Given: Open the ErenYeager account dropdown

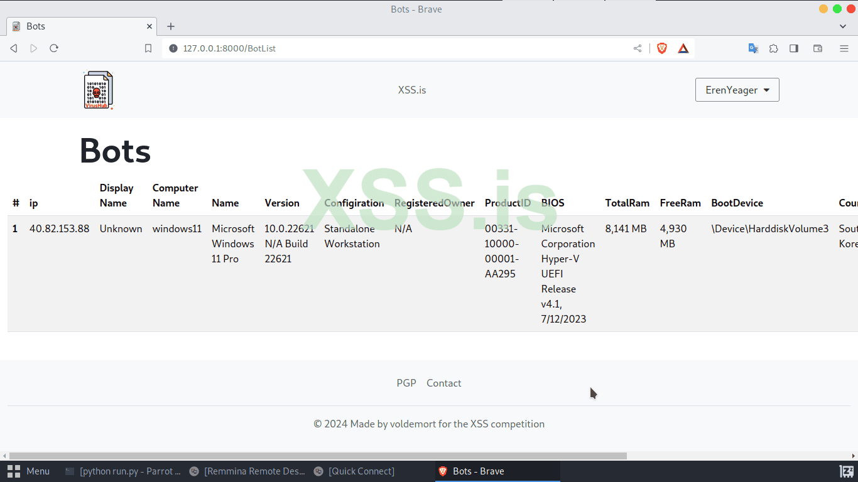Looking at the screenshot, I should tap(737, 90).
